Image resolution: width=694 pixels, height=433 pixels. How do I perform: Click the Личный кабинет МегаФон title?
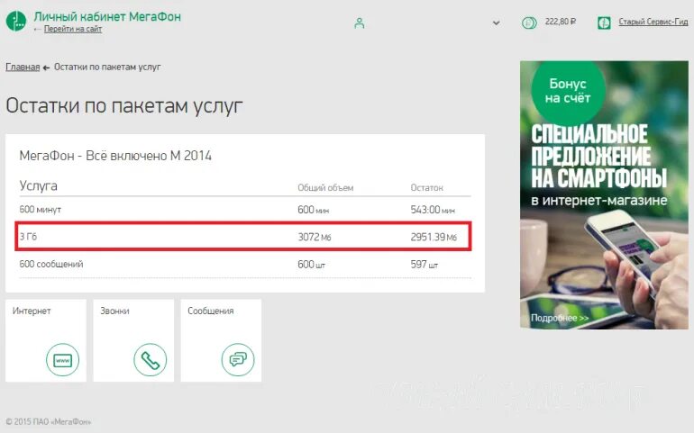tap(107, 16)
